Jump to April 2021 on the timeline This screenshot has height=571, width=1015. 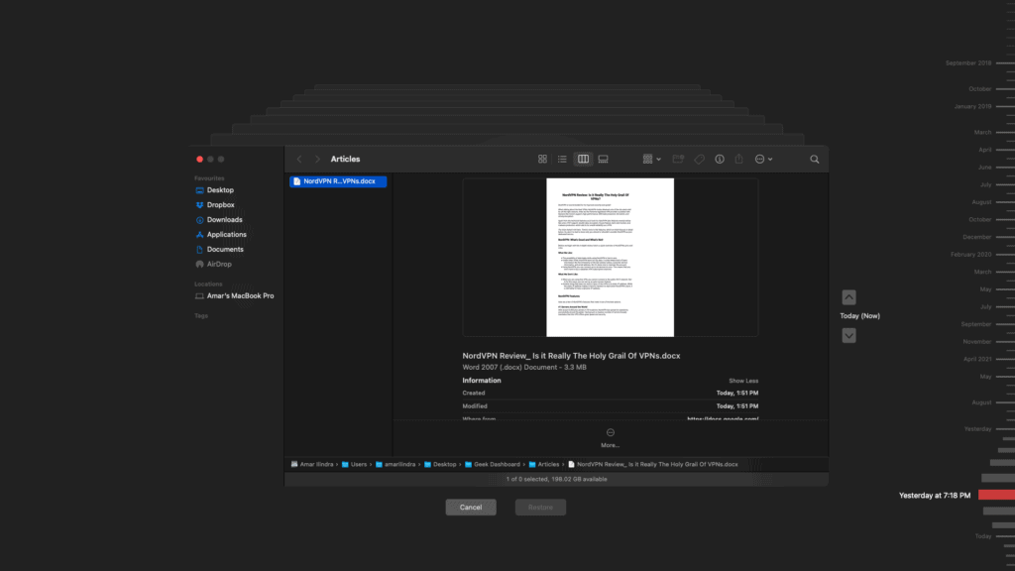point(976,359)
